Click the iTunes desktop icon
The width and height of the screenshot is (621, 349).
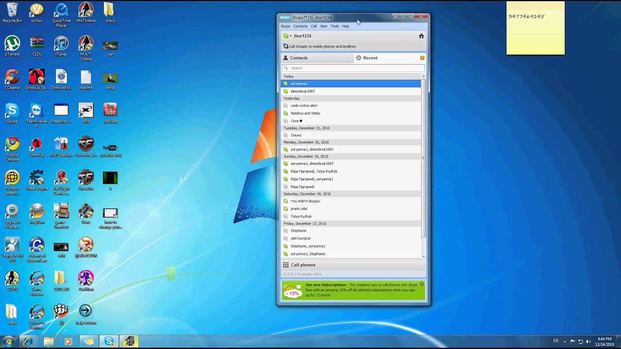61,47
